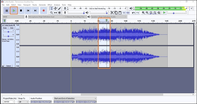Image resolution: width=197 pixels, height=104 pixels.
Task: Click the selection end time field 42.274
Action: [x=86, y=102]
